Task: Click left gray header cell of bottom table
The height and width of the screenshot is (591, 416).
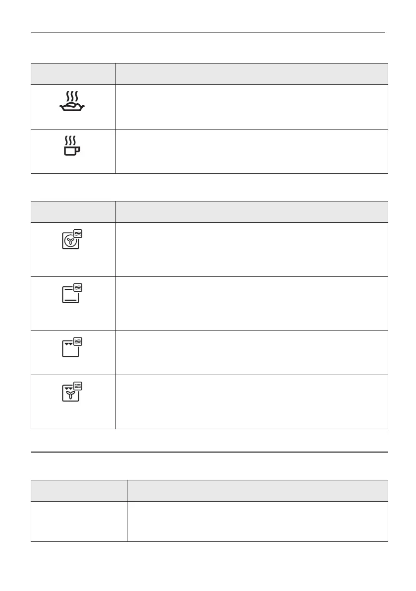Action: click(79, 491)
